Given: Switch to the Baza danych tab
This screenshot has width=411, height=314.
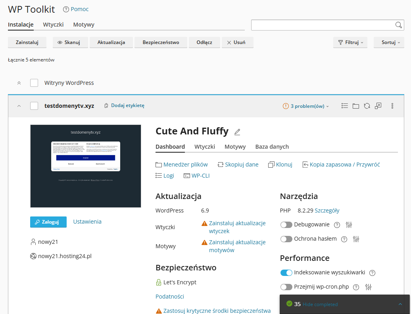Looking at the screenshot, I should 272,147.
